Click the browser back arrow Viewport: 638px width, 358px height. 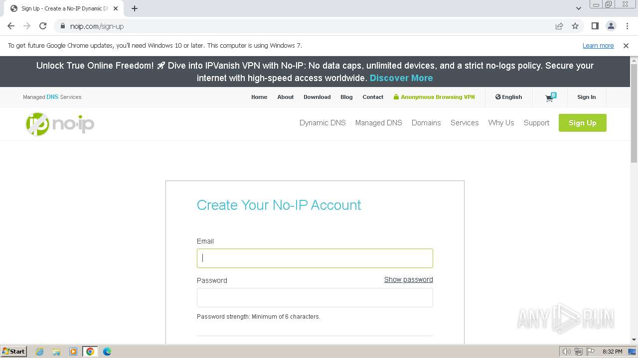pyautogui.click(x=11, y=26)
